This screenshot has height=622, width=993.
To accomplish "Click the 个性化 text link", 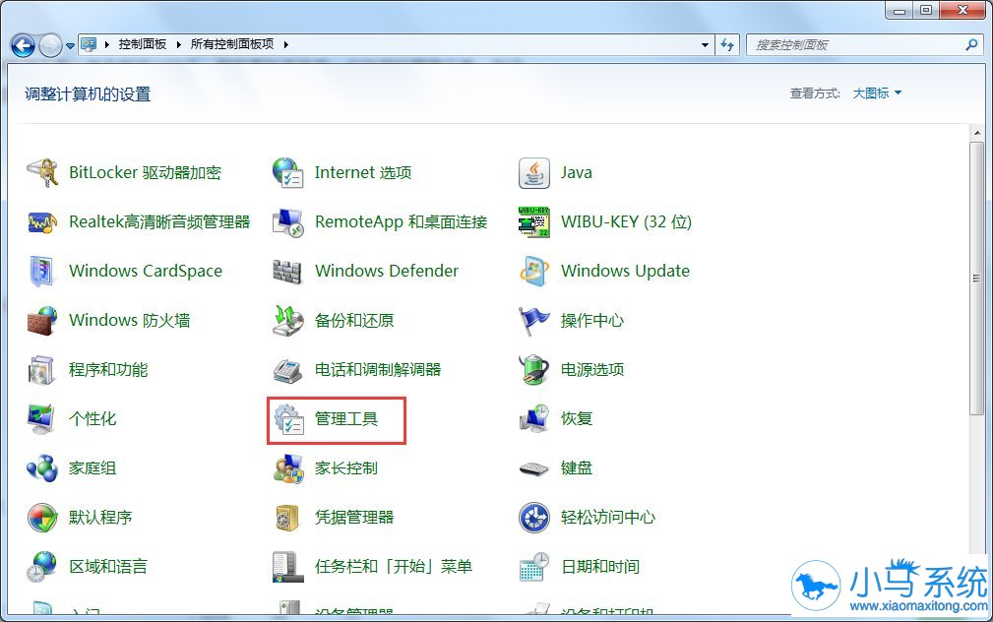I will click(x=93, y=418).
